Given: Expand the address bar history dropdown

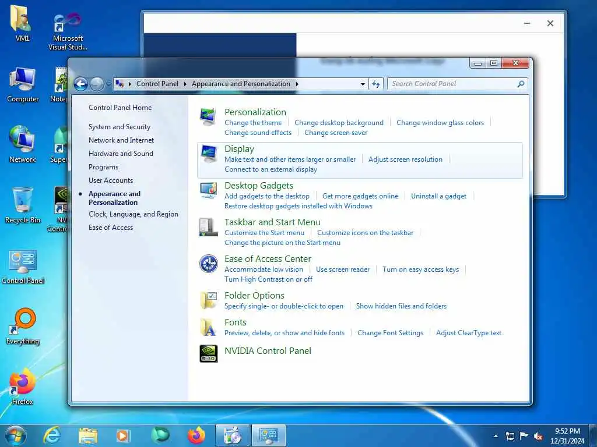Looking at the screenshot, I should point(363,84).
